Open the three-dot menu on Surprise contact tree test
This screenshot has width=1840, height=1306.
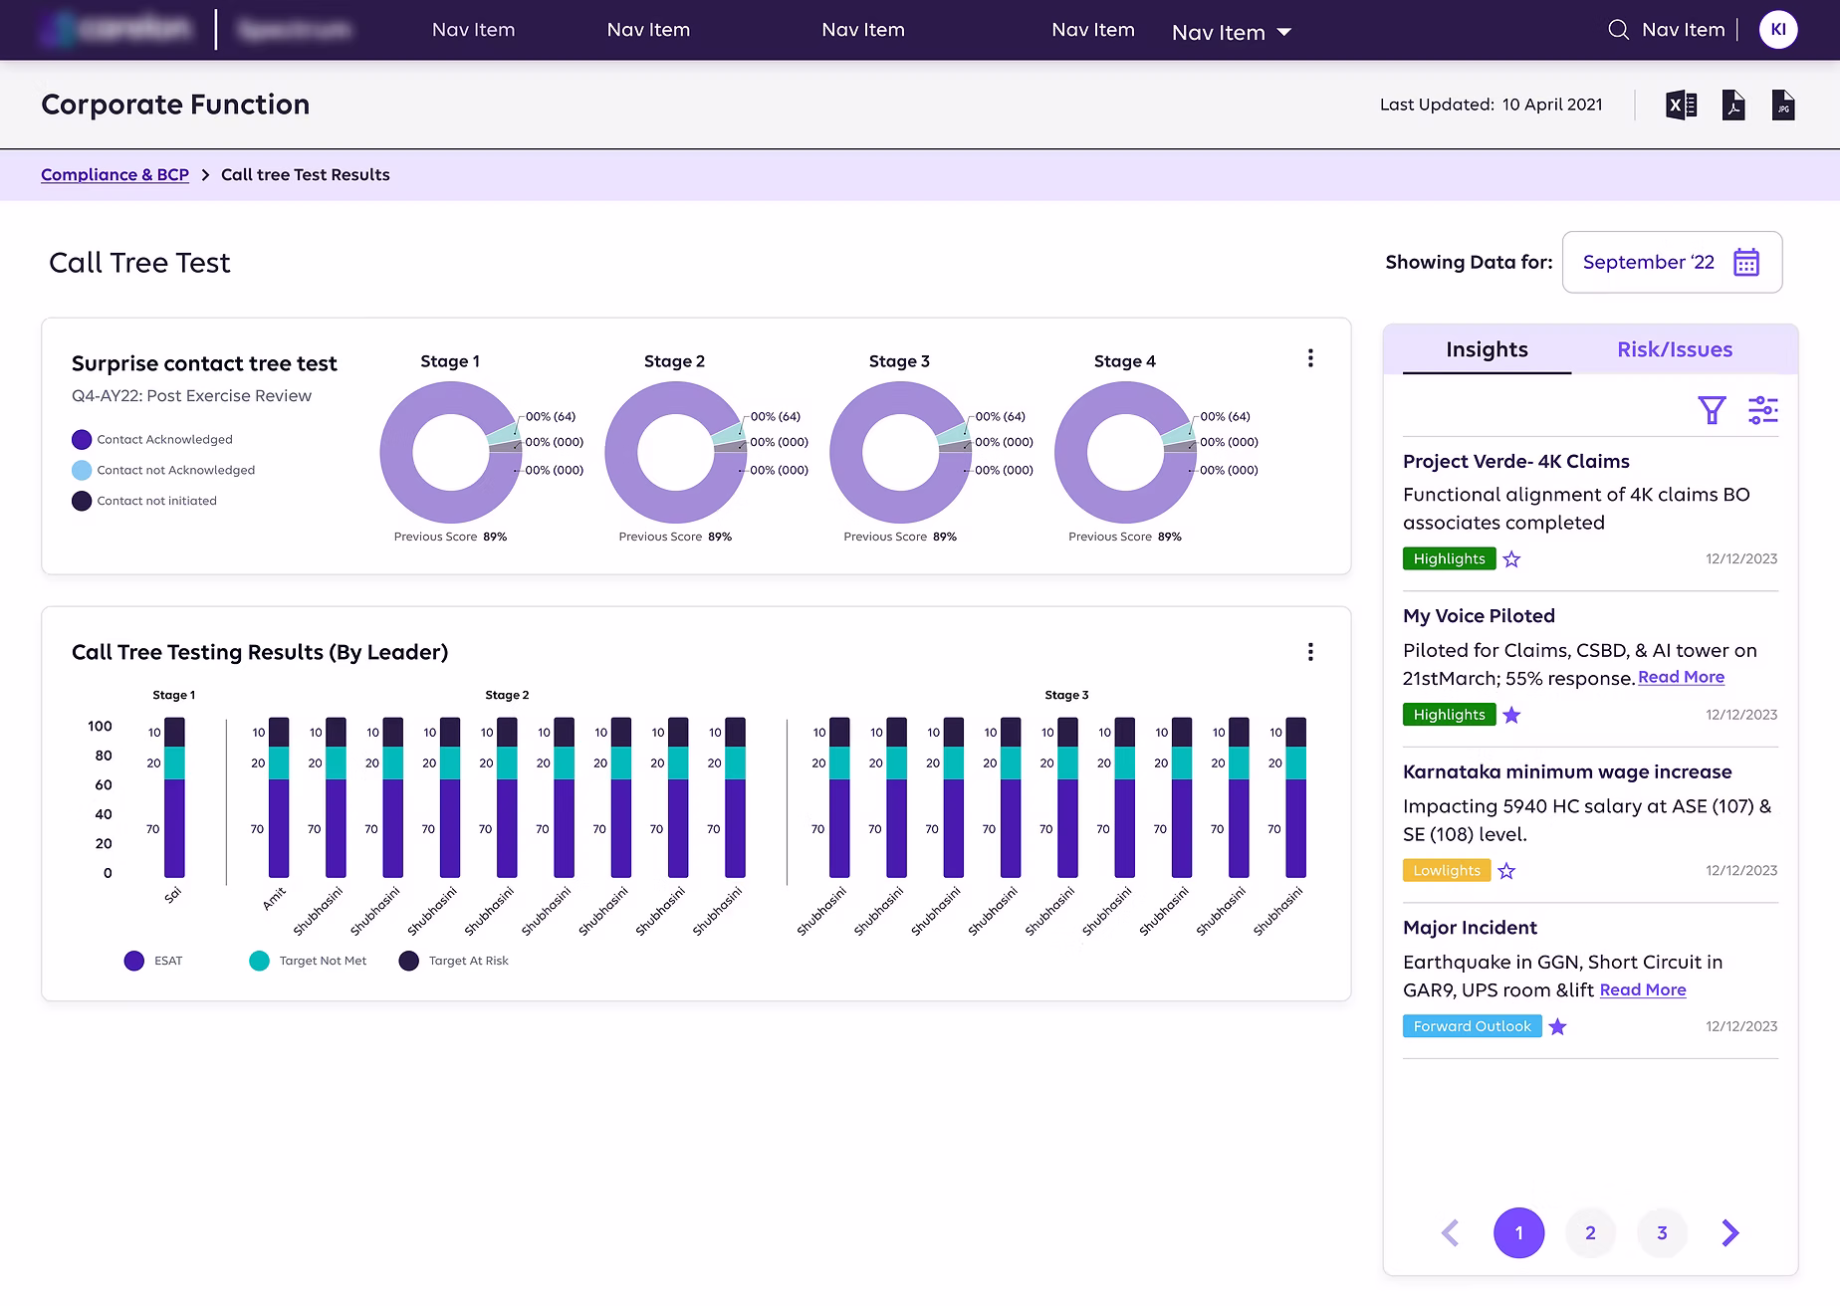tap(1310, 358)
